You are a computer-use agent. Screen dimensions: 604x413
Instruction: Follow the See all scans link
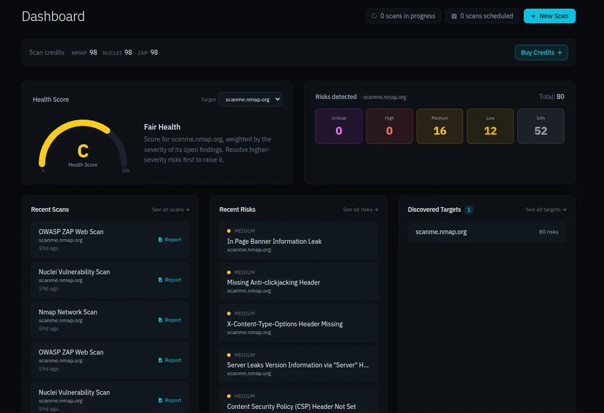click(x=171, y=209)
